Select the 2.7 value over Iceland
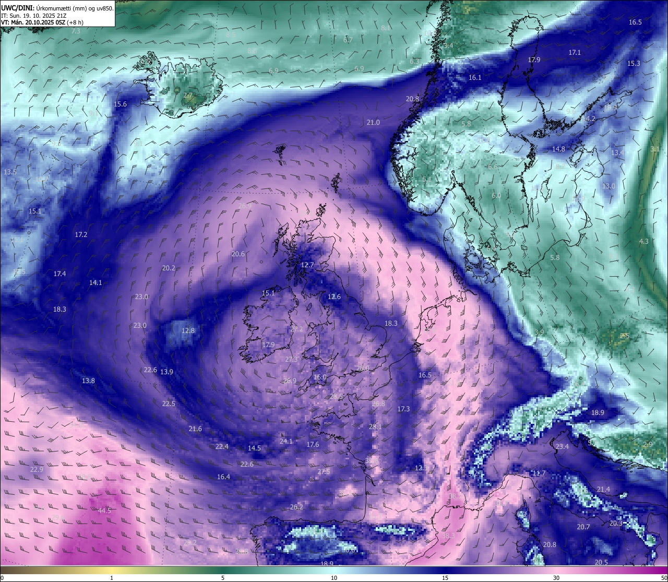Image resolution: width=668 pixels, height=582 pixels. pos(187,95)
